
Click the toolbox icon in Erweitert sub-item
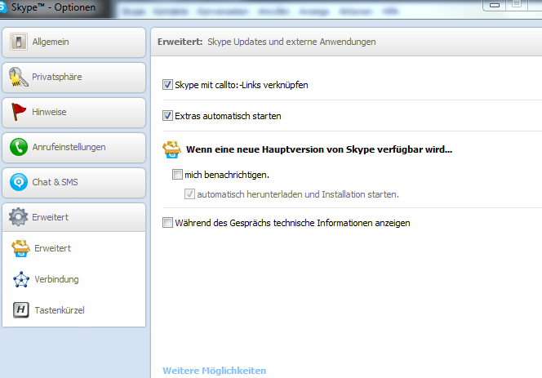[x=20, y=248]
